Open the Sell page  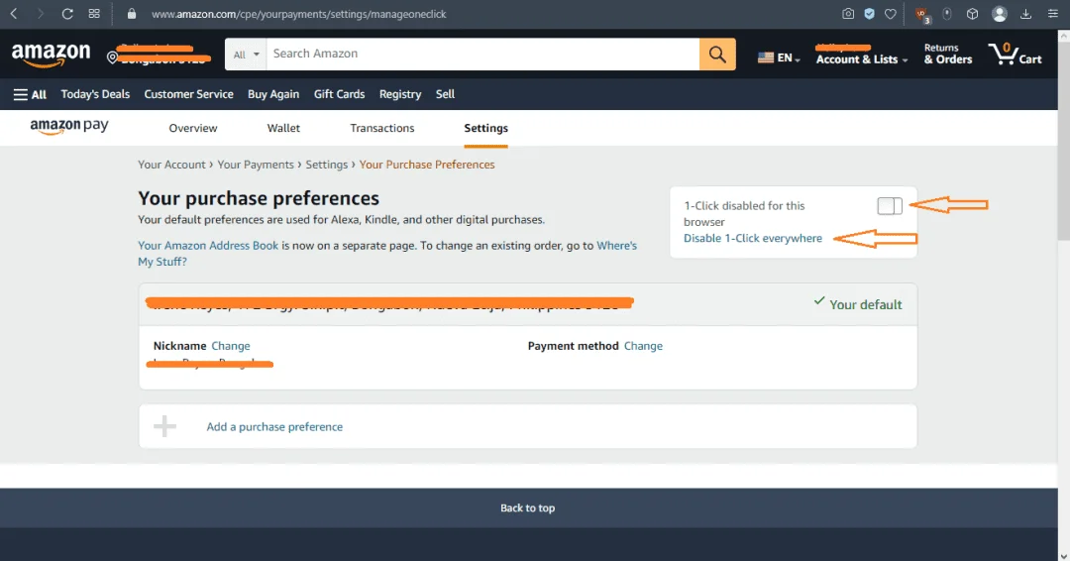coord(445,94)
